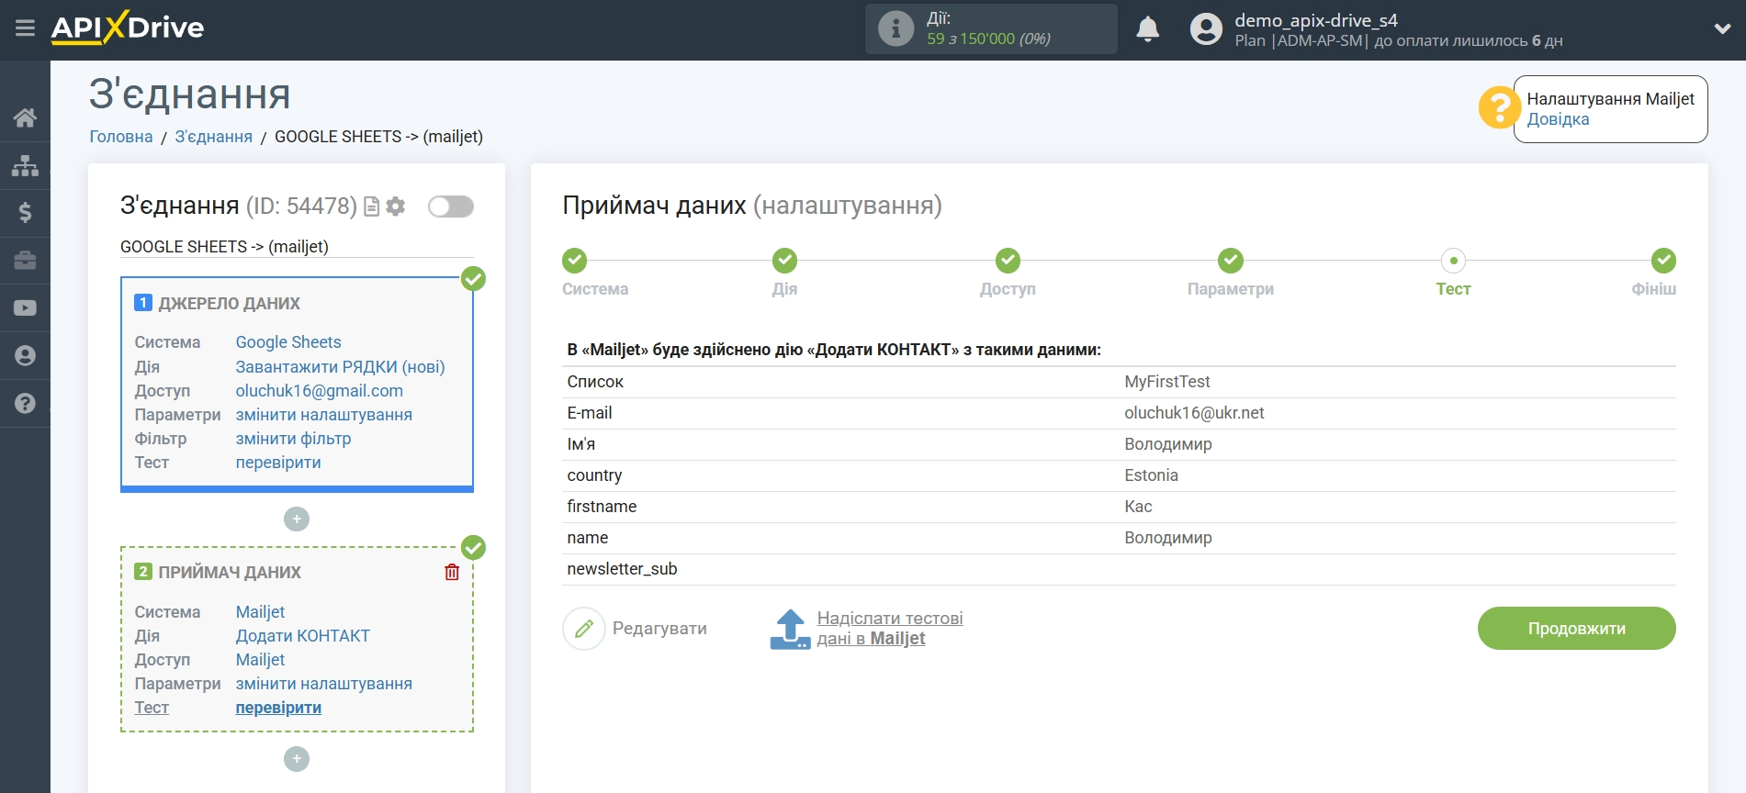Open receiver Система Mailjet link
1746x793 pixels.
[260, 612]
